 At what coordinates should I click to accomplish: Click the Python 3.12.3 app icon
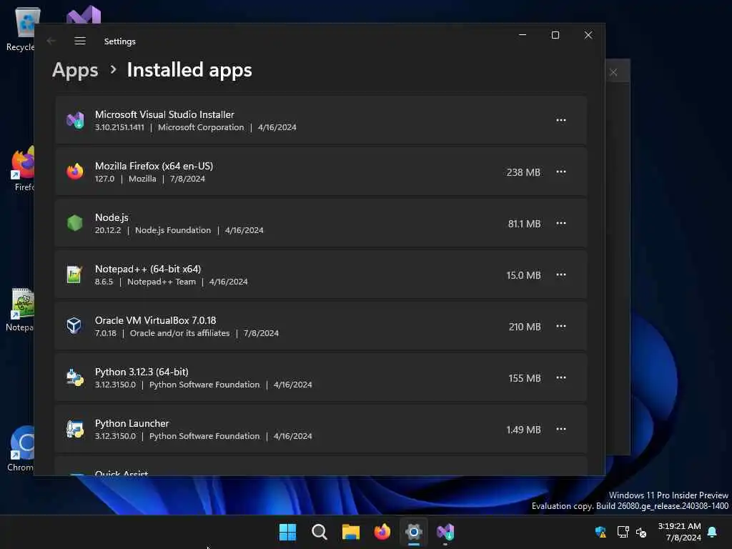click(x=74, y=377)
